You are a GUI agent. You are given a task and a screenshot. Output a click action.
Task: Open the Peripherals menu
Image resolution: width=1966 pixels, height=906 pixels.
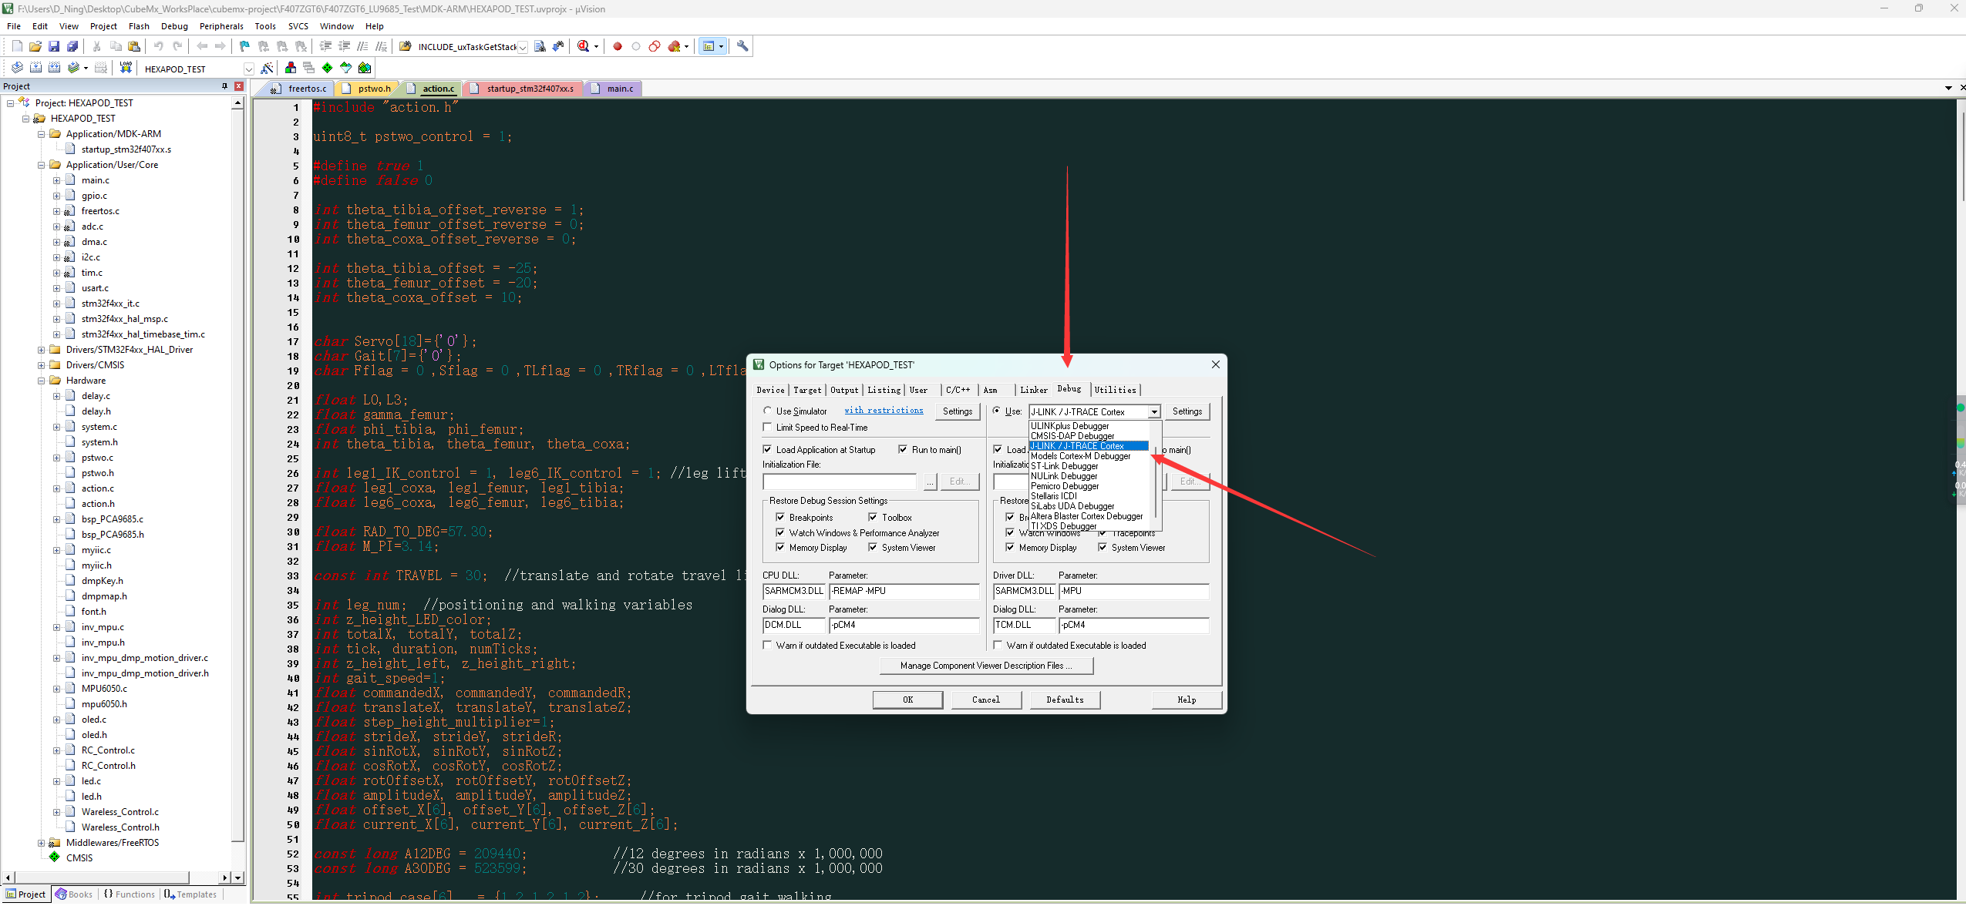(x=221, y=26)
